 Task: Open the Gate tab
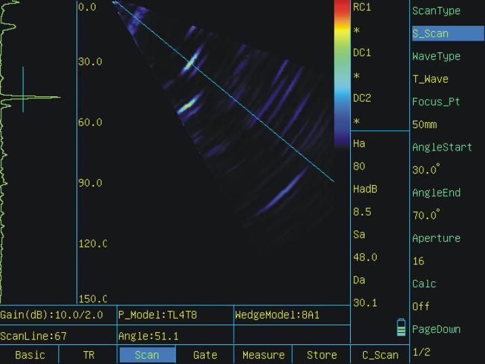pos(205,355)
